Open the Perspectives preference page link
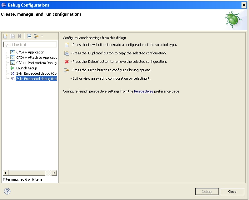 pos(143,92)
